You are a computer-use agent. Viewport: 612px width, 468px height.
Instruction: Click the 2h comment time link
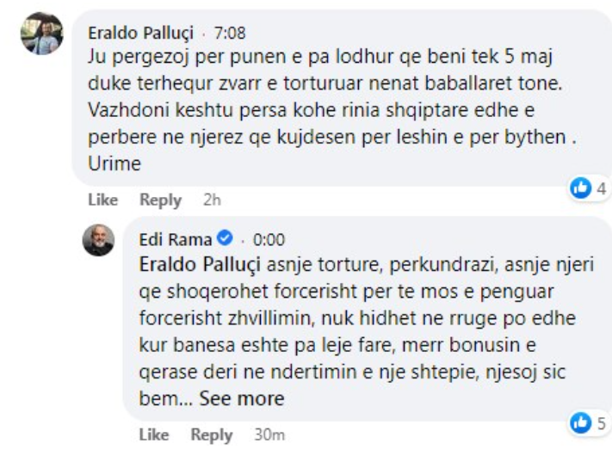point(212,200)
